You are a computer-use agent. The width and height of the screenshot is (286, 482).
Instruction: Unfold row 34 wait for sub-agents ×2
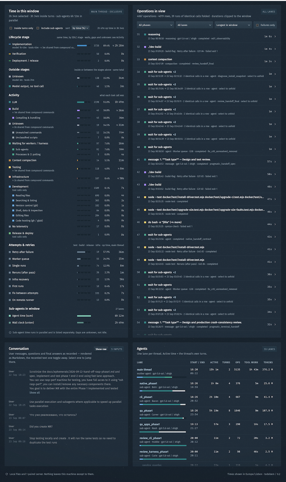(x=207, y=74)
